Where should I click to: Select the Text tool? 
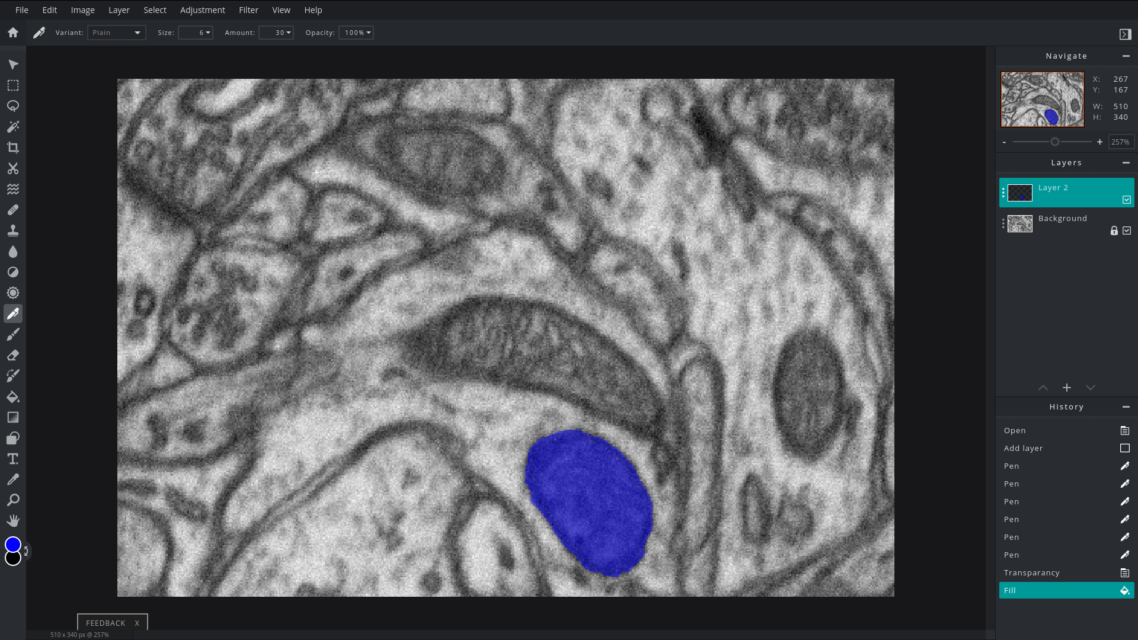click(x=13, y=459)
